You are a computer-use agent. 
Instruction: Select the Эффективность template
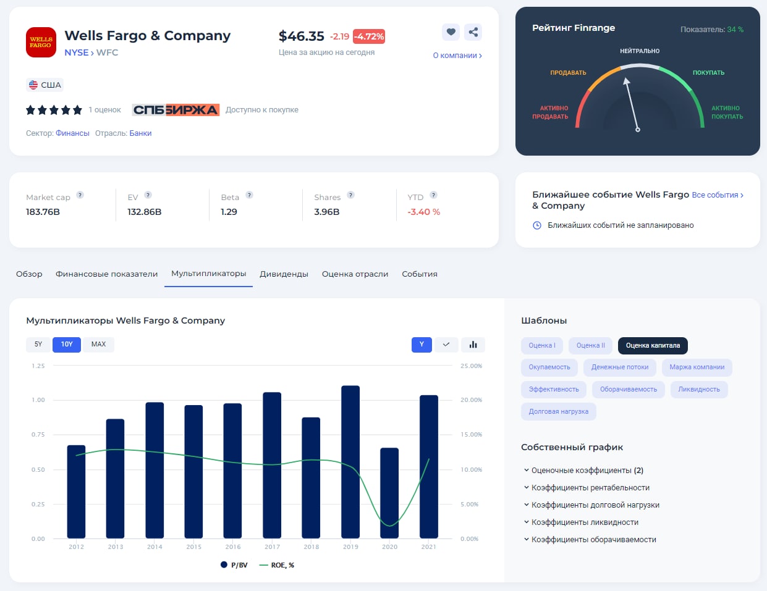coord(554,390)
